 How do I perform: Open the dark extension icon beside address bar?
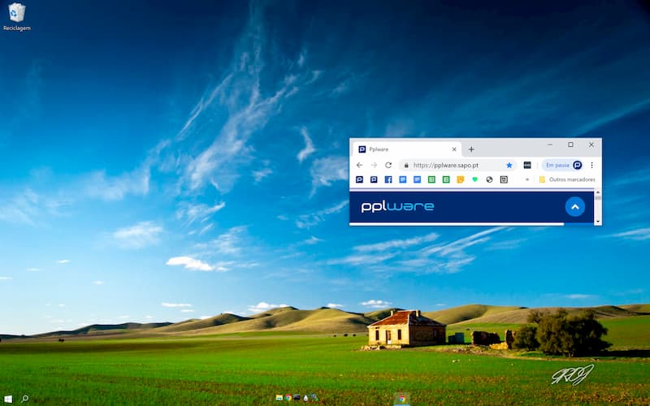click(527, 165)
